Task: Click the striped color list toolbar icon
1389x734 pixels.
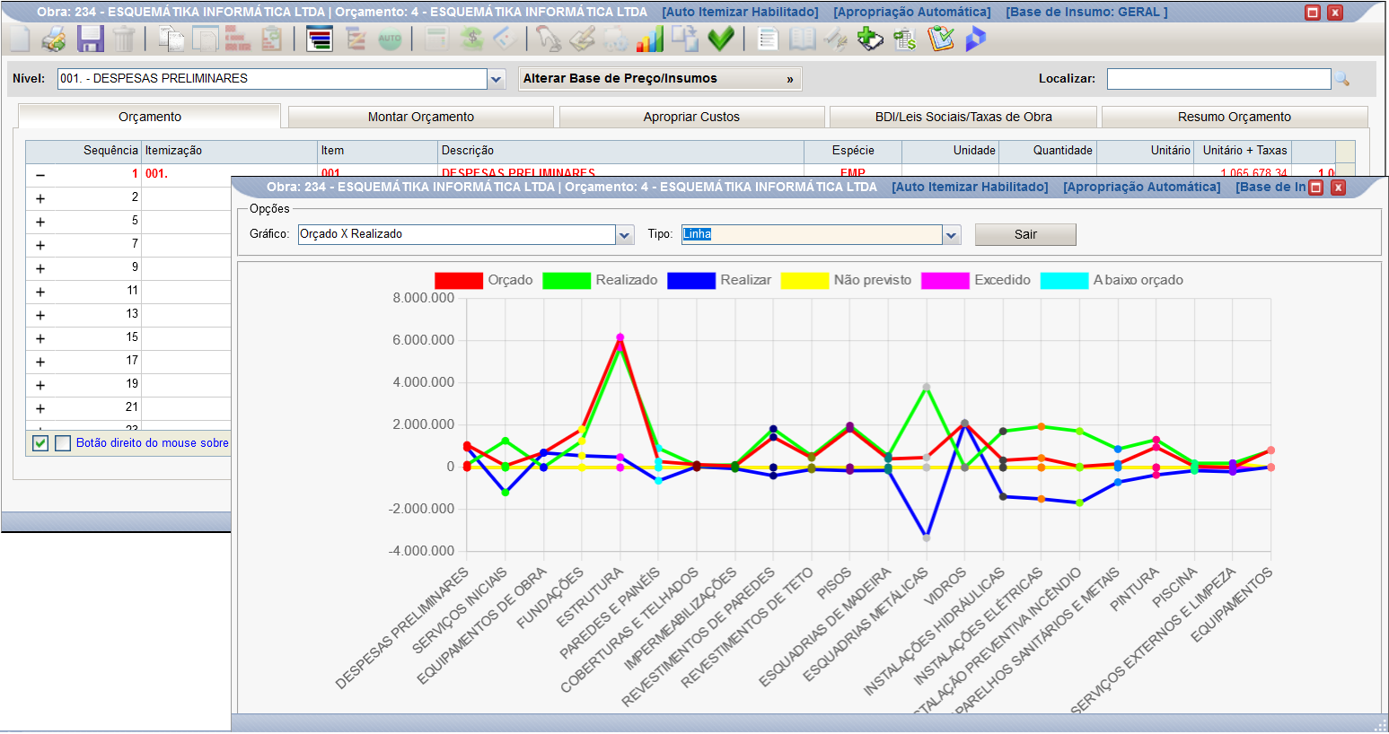Action: 320,39
